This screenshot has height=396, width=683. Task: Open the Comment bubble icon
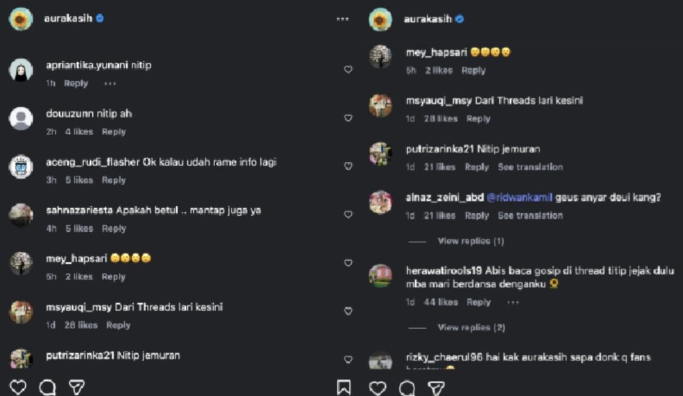(x=47, y=386)
